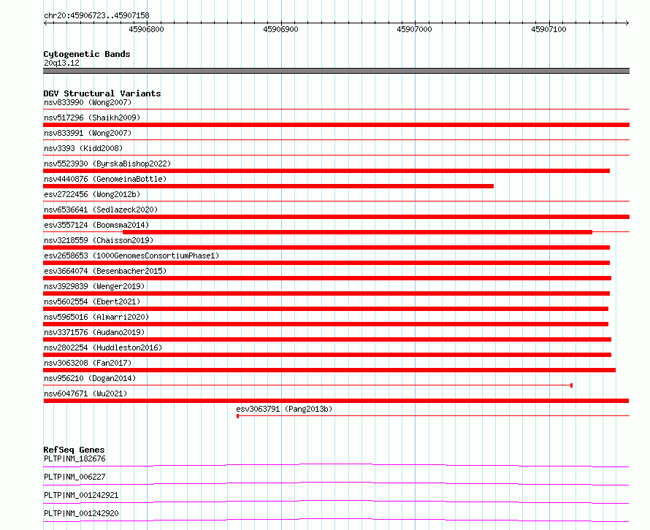Image resolution: width=650 pixels, height=530 pixels.
Task: Click the right arrow on the ruler
Action: (x=627, y=23)
